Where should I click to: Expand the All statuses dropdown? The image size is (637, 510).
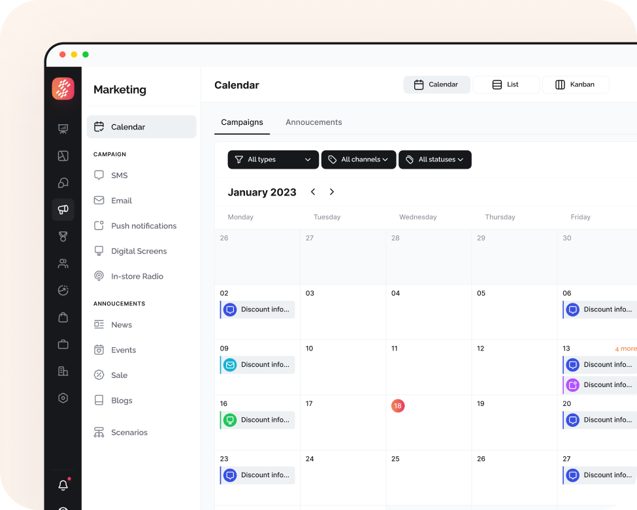coord(435,160)
